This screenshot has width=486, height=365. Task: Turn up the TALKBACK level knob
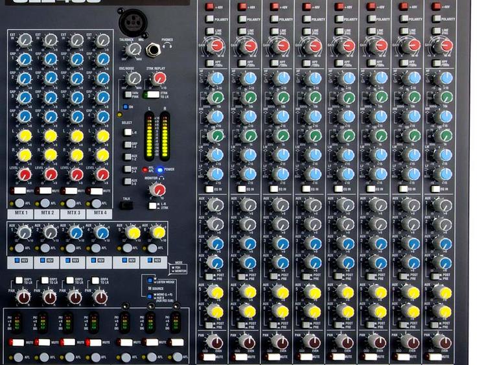(x=134, y=49)
